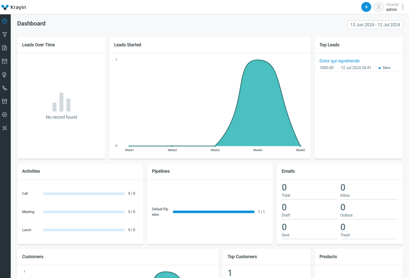Open the Mail envelope sidebar icon
This screenshot has height=278, width=409.
(4, 61)
